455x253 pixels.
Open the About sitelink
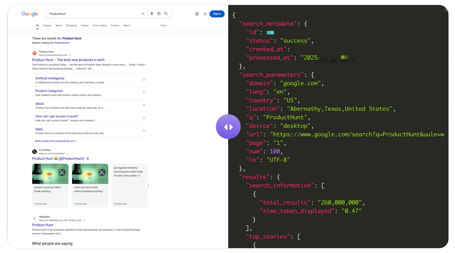(x=40, y=104)
